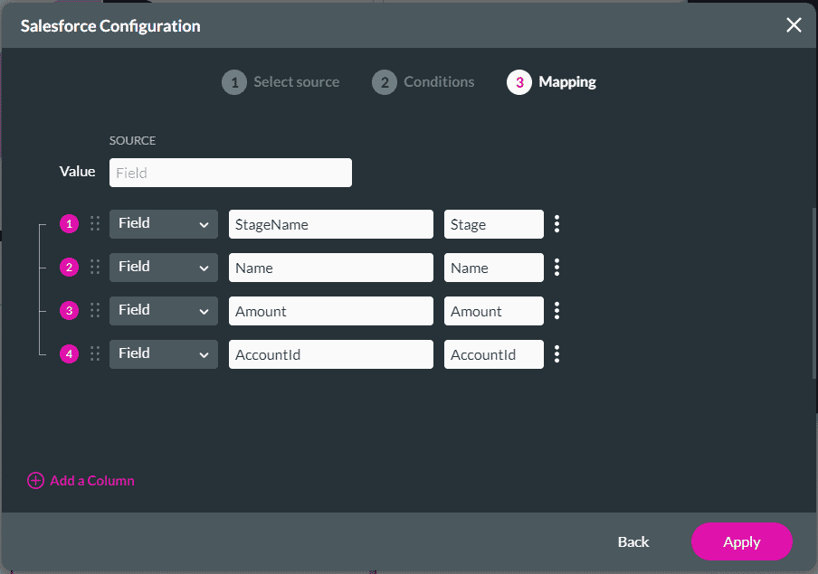Click the drag handle on row 3

coord(95,311)
